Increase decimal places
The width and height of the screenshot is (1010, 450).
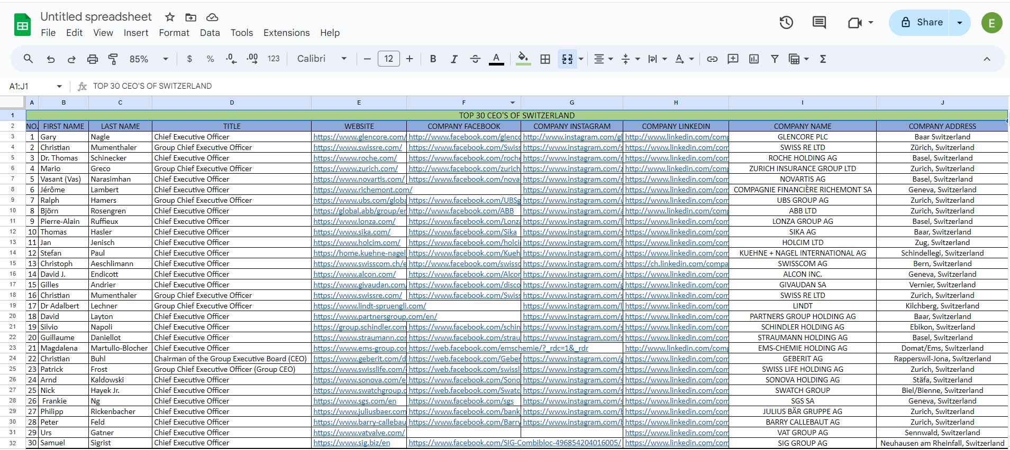click(x=252, y=59)
